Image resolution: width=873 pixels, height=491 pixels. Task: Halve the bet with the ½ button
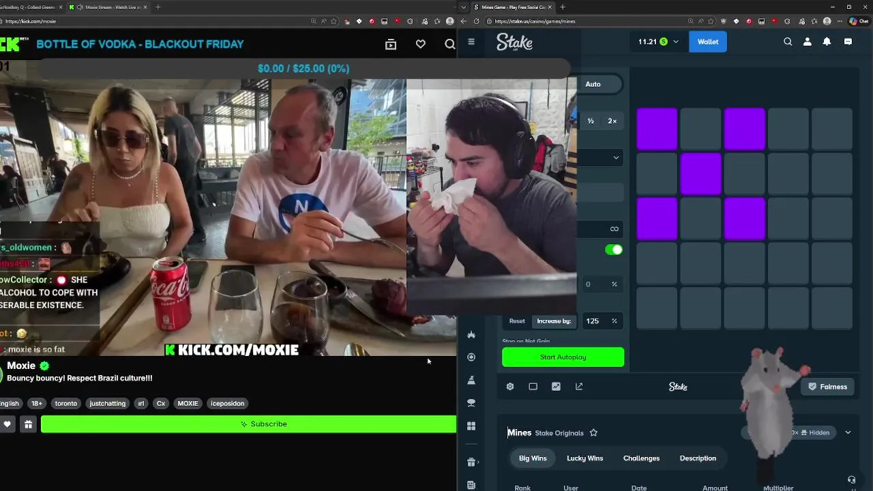coord(591,121)
